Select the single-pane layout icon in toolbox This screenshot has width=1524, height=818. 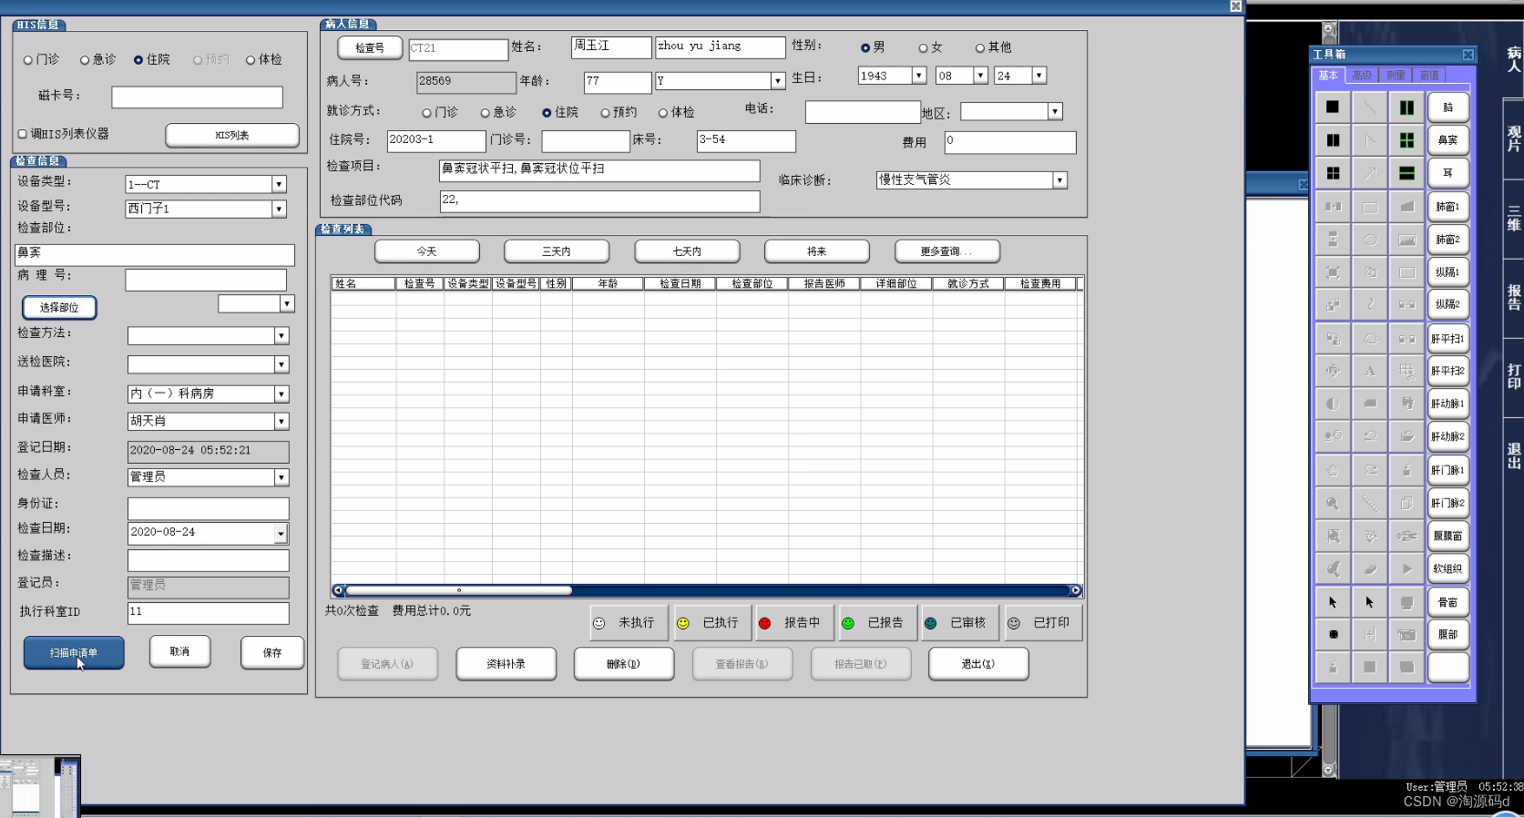(x=1333, y=107)
